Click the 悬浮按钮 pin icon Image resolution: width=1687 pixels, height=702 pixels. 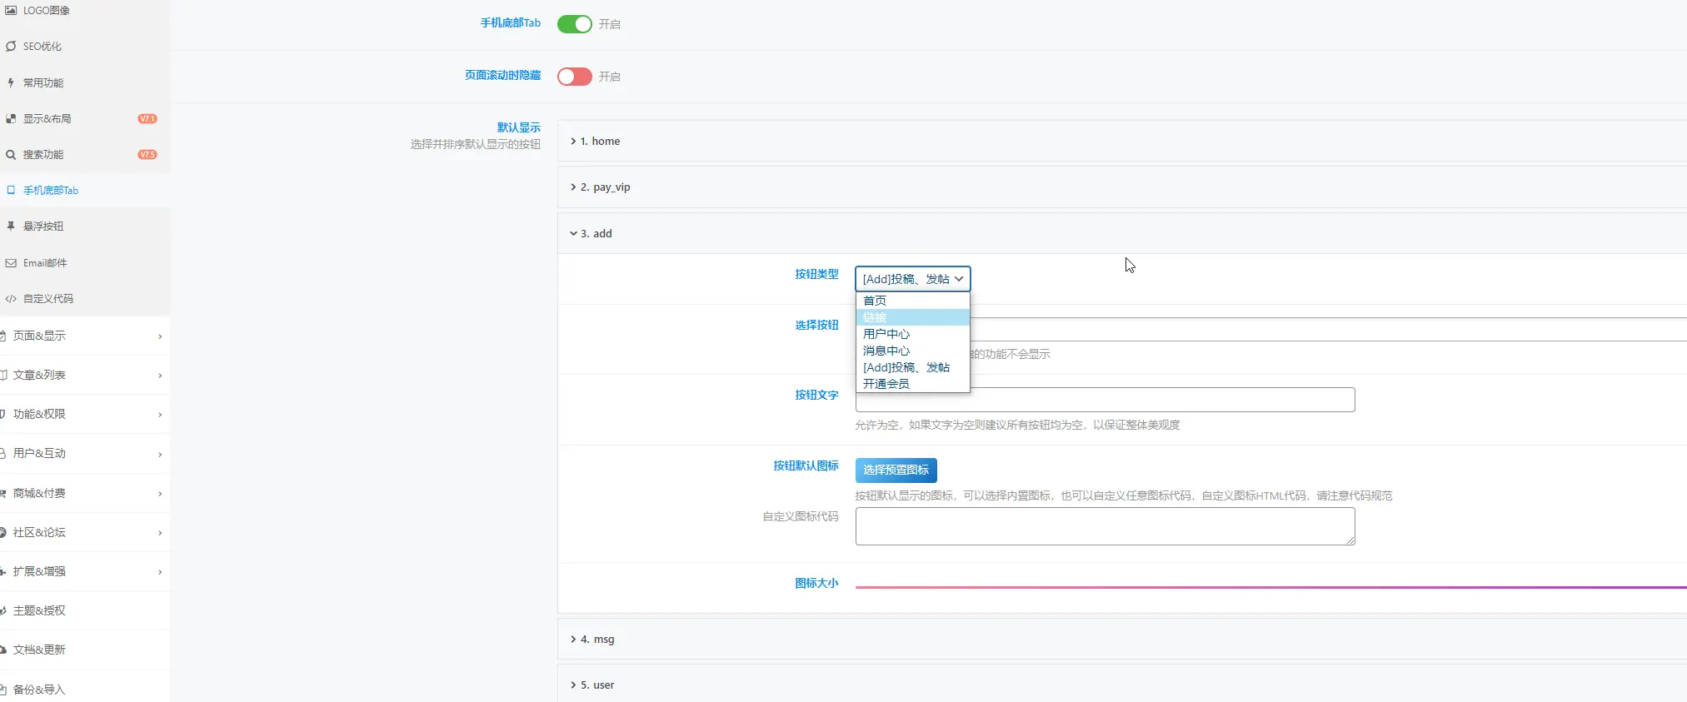click(x=11, y=227)
